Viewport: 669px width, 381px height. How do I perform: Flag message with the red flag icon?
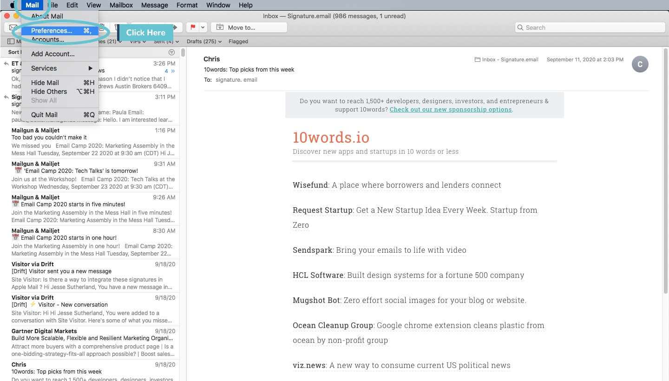coord(193,27)
